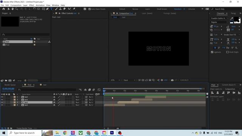This screenshot has width=242, height=136.
Task: Toggle Faux Bold in Character panel
Action: point(215,48)
